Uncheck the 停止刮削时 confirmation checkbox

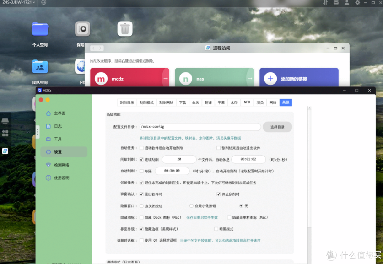click(219, 194)
